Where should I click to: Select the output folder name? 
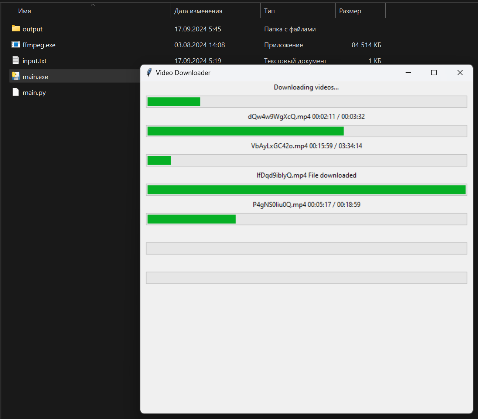coord(33,29)
